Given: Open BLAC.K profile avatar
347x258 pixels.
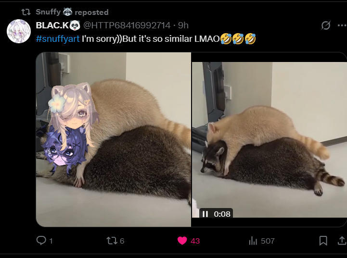Looking at the screenshot, I should 19,31.
